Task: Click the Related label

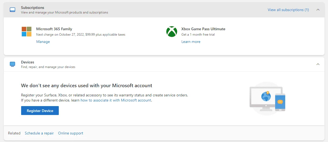Action: (x=14, y=133)
